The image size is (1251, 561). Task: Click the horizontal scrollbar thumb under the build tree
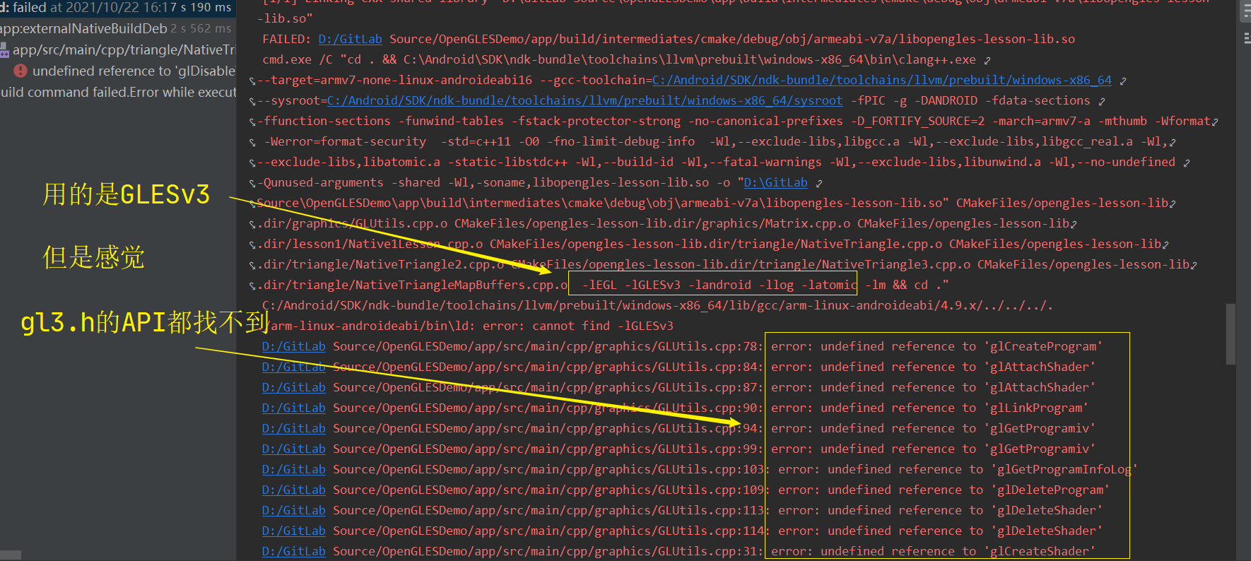click(x=11, y=555)
